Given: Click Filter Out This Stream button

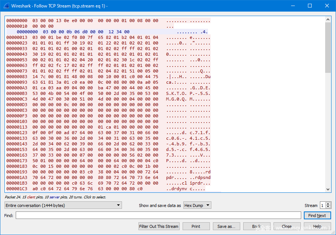Looking at the screenshot, I should point(159,226).
